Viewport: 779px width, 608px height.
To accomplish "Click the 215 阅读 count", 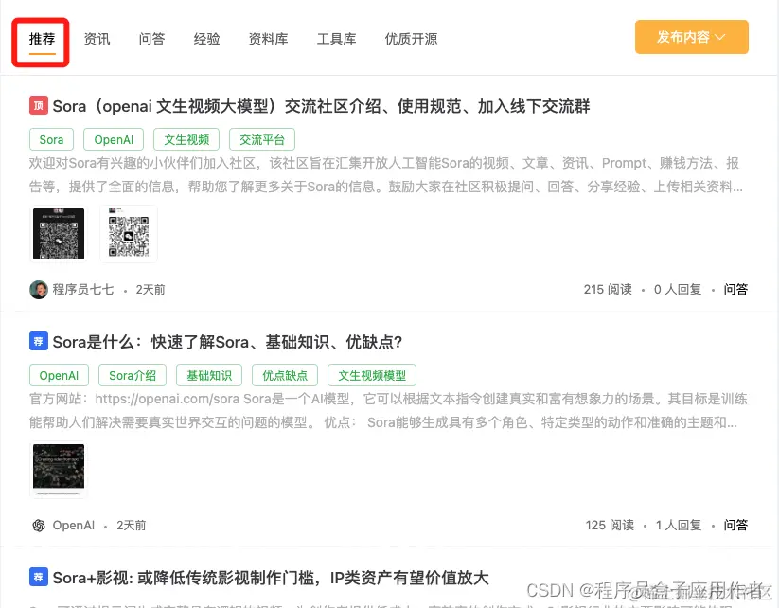I will click(x=608, y=290).
